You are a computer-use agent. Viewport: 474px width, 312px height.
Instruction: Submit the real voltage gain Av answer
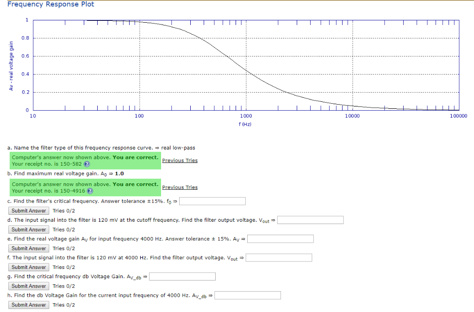(x=28, y=248)
